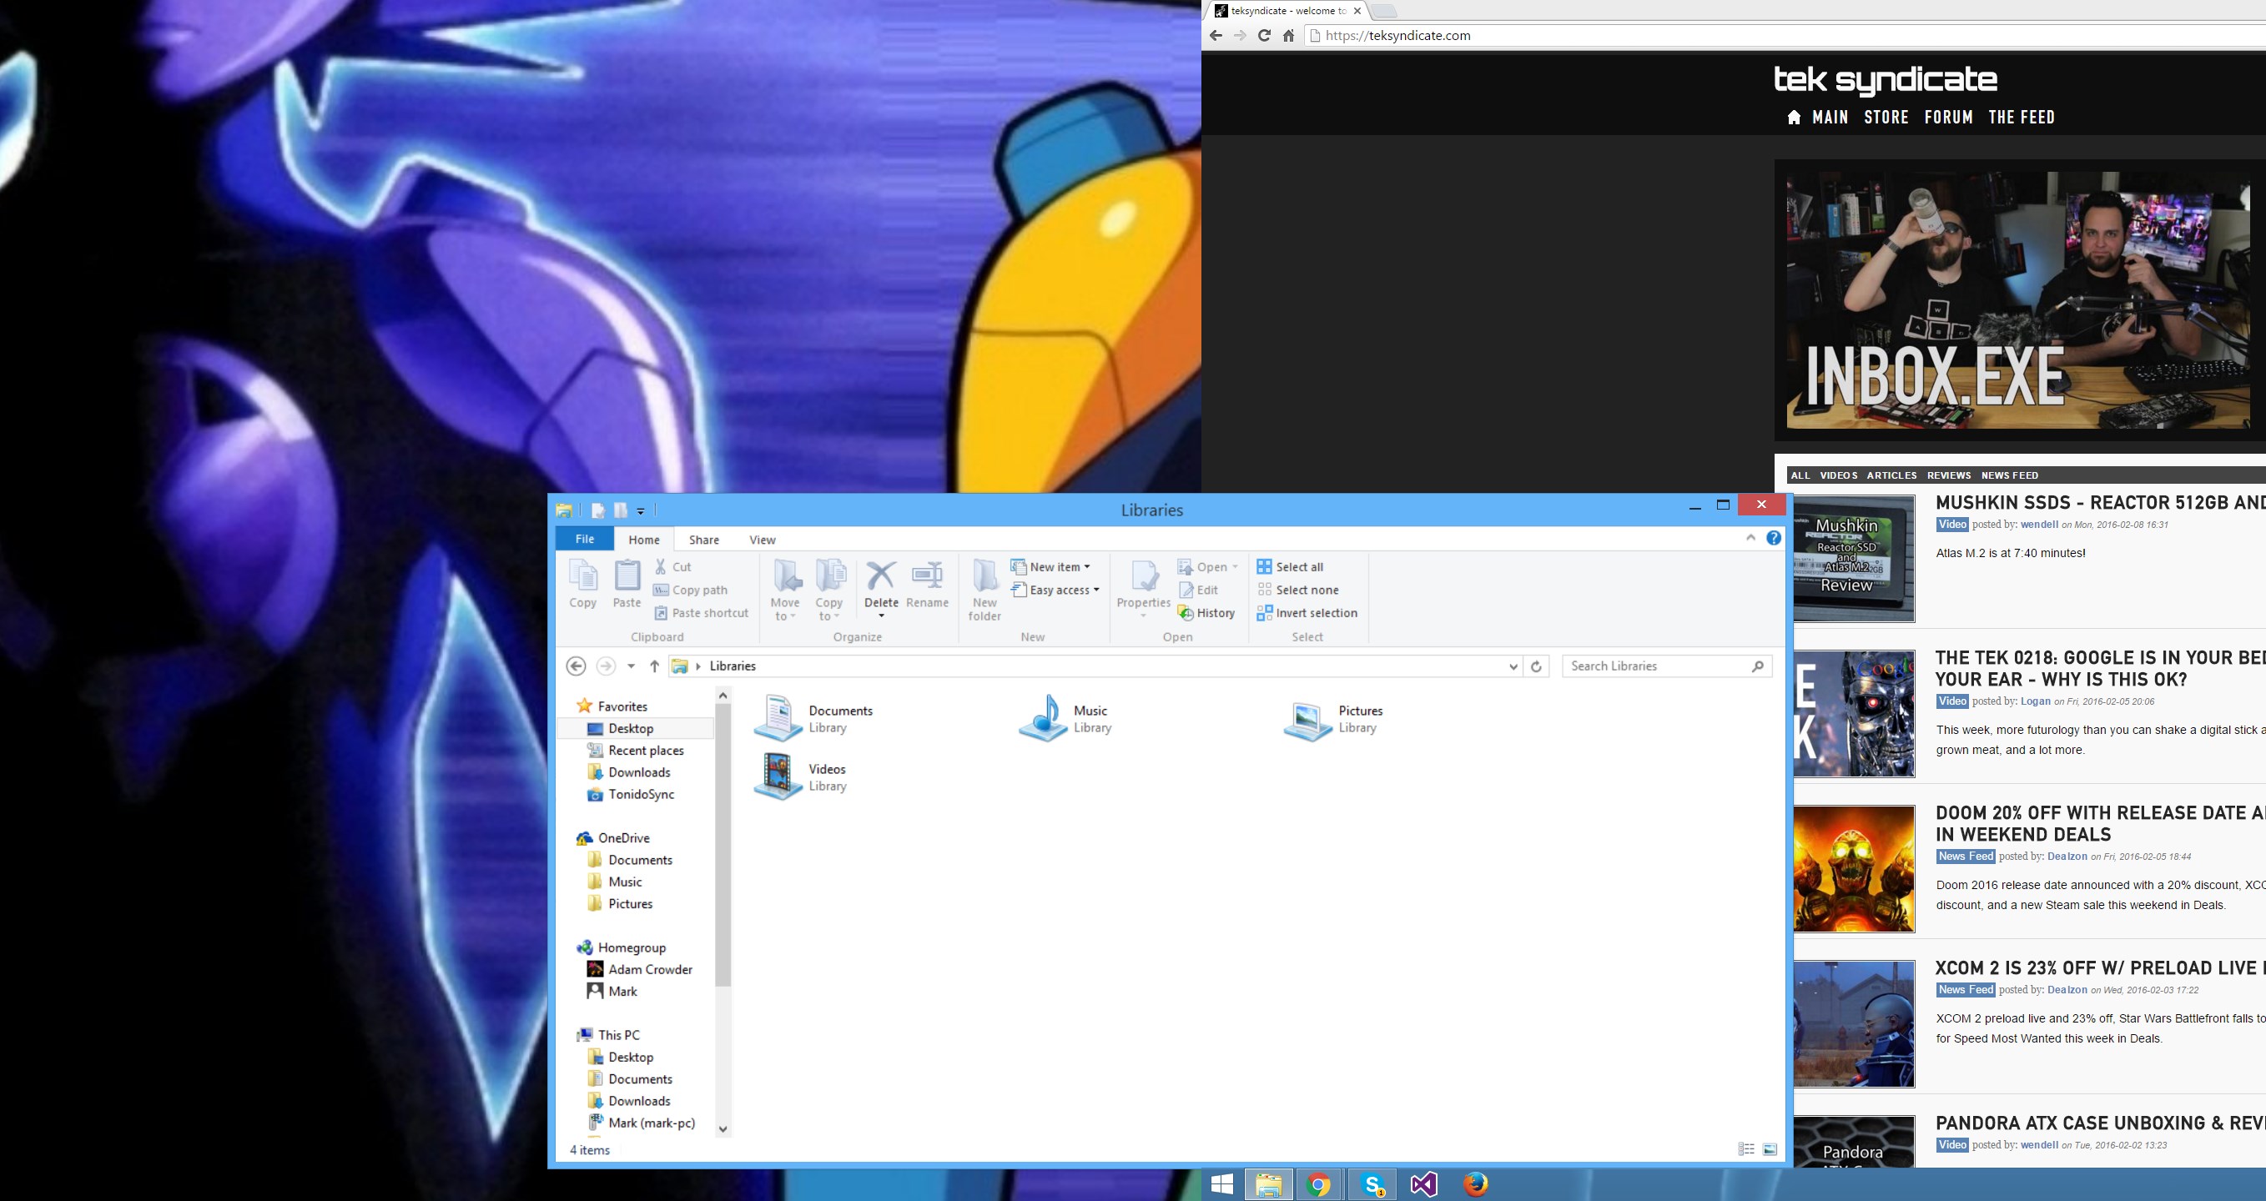Select the Videos library

pos(803,777)
